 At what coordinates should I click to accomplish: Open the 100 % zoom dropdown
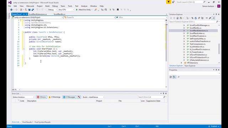[x=16, y=90]
